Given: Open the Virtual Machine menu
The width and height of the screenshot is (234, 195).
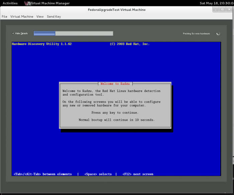Looking at the screenshot, I should 22,16.
